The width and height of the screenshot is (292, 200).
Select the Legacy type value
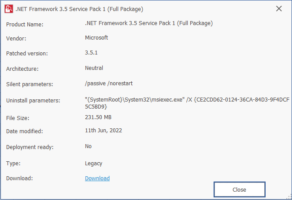click(x=94, y=164)
